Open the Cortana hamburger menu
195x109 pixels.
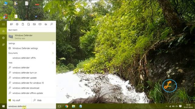(x=3, y=24)
